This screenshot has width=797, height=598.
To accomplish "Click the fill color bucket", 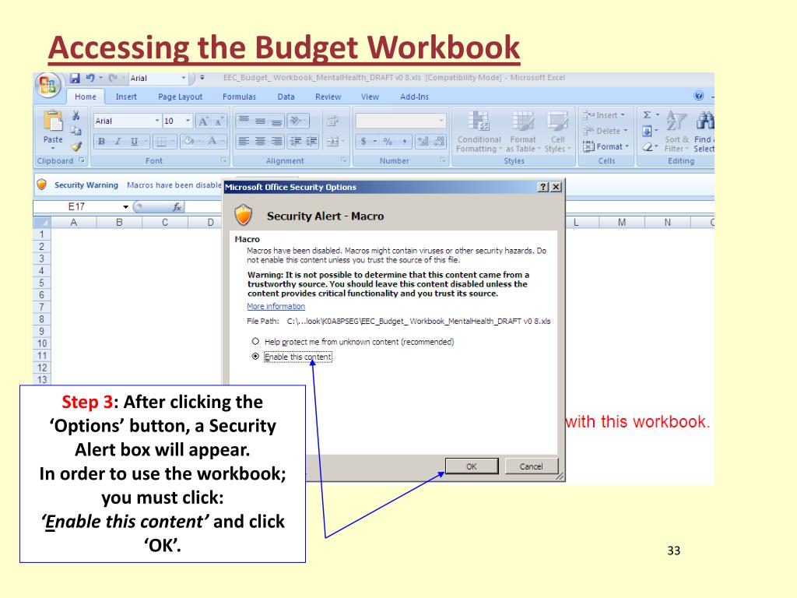I will [x=188, y=141].
